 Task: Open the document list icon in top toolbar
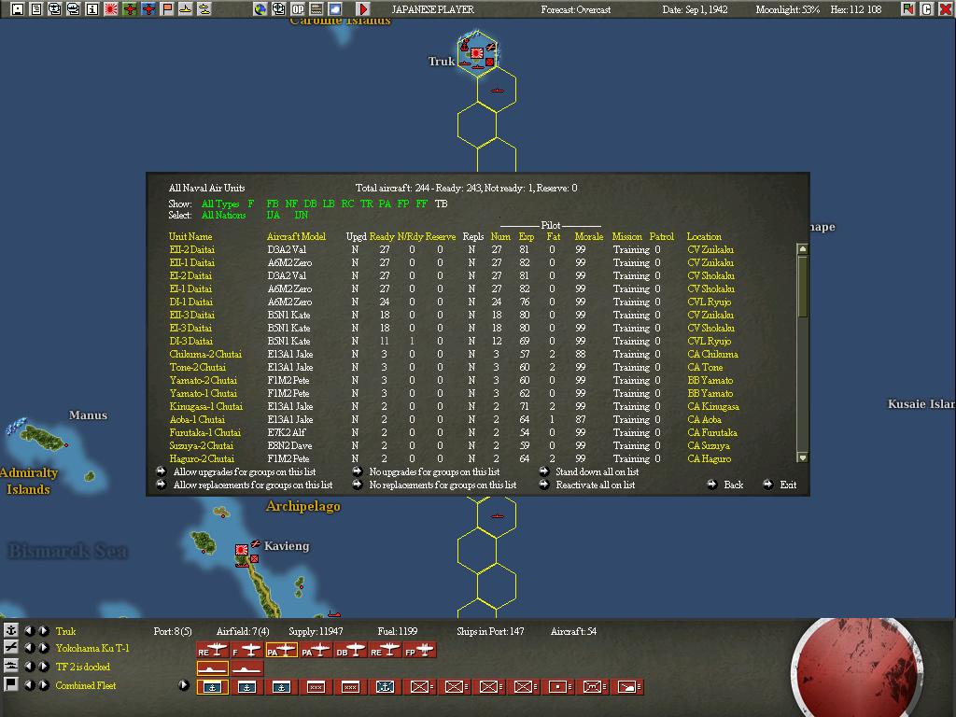tap(36, 8)
